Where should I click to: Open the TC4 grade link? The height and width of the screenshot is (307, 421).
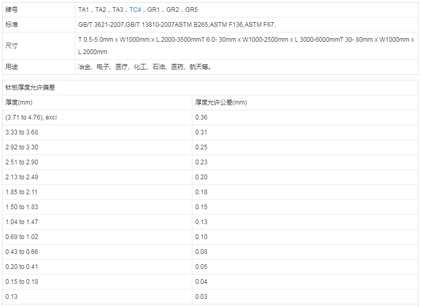[x=135, y=10]
